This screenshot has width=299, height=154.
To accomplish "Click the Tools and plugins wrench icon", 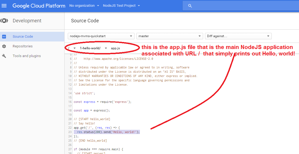I will [4, 56].
